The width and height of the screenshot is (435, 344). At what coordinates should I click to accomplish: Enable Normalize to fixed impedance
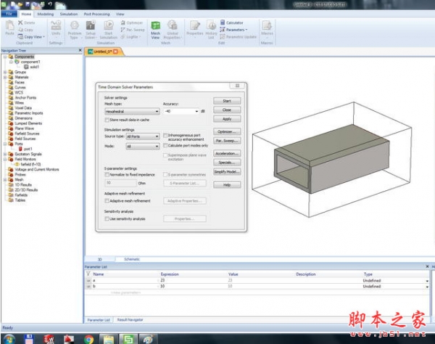tap(107, 175)
